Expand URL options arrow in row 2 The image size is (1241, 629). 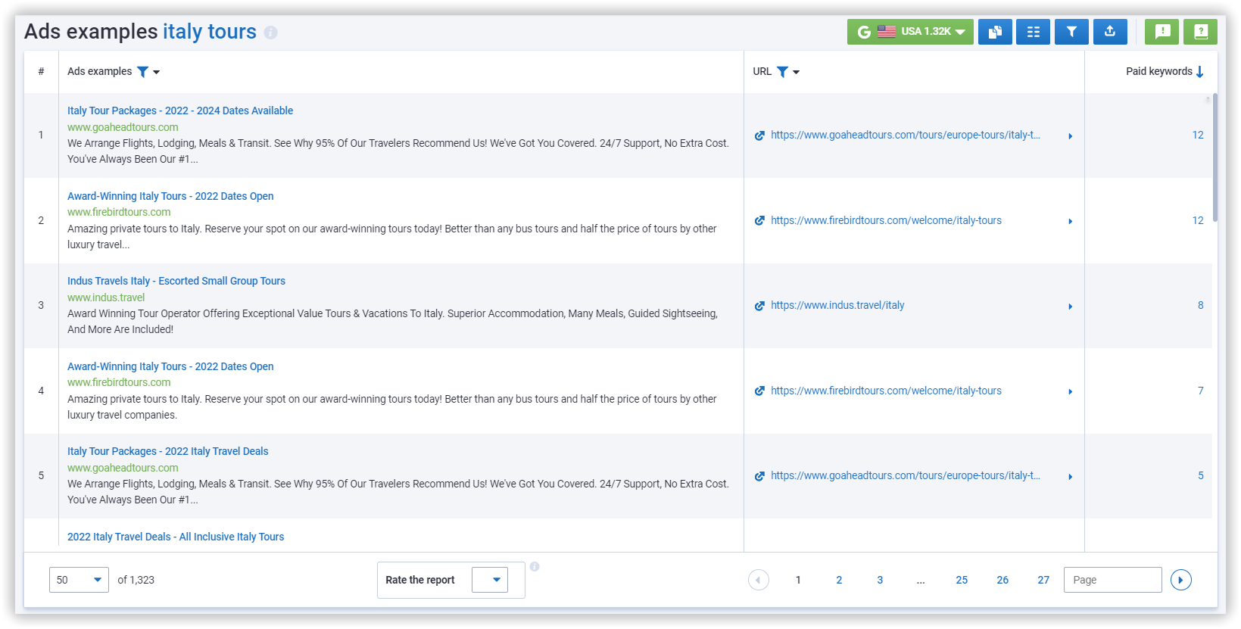coord(1071,222)
